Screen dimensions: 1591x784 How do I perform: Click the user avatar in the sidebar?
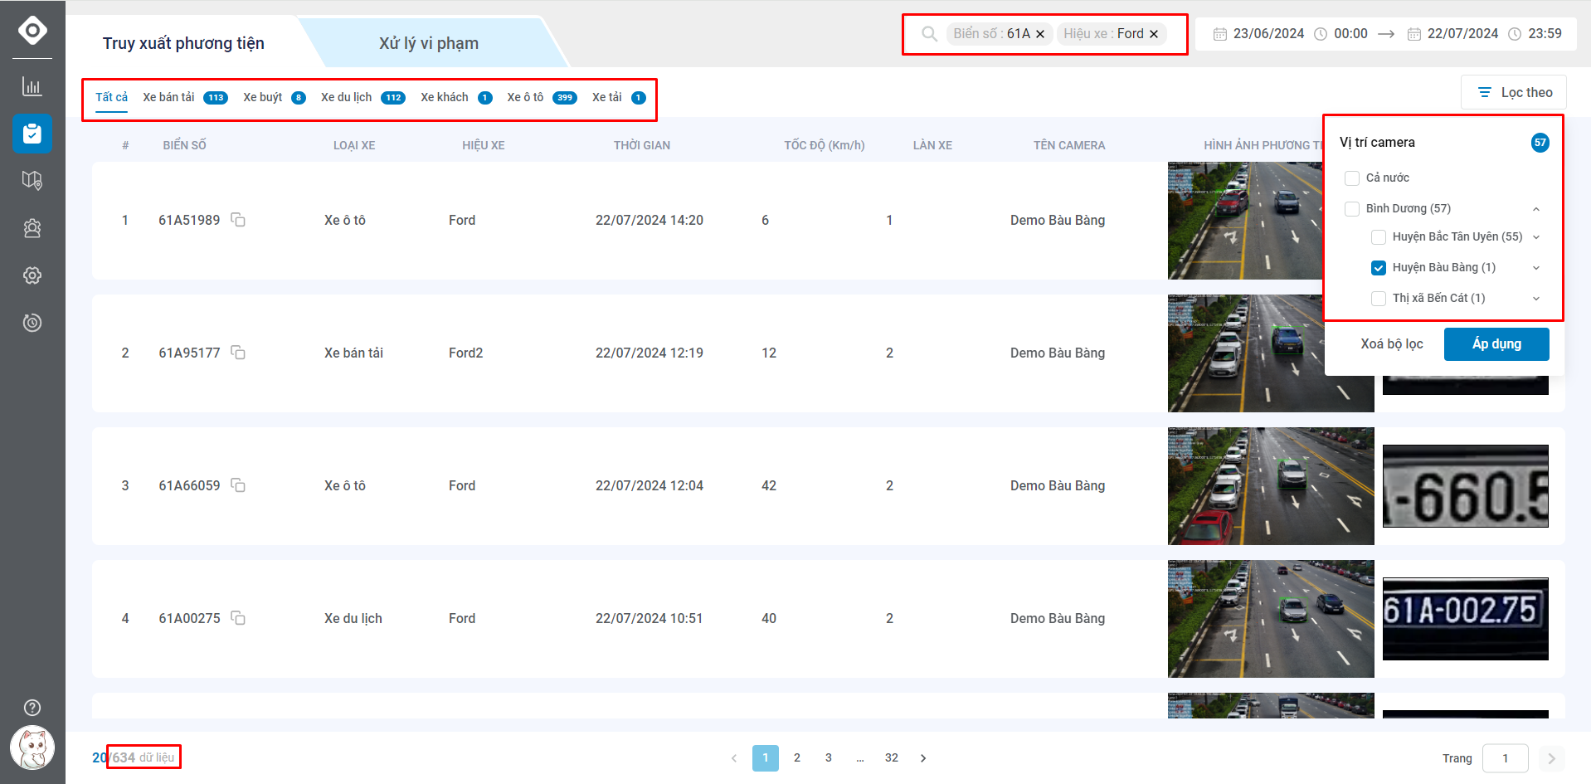[32, 747]
